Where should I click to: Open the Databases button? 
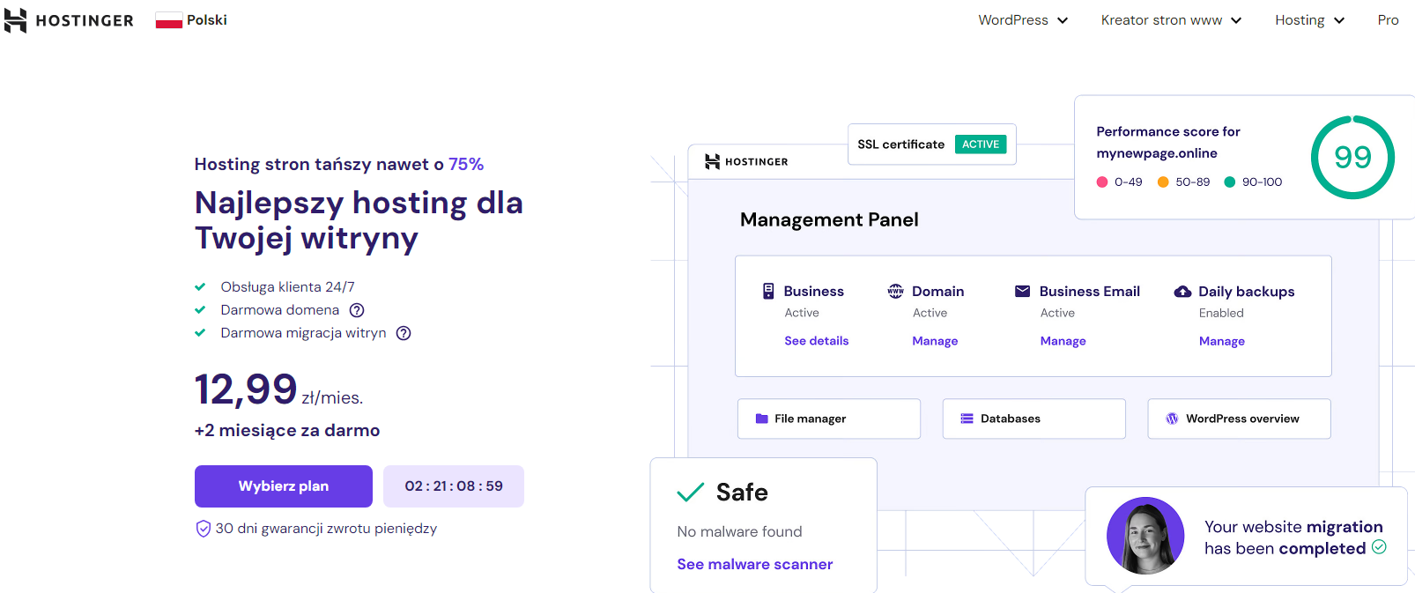[x=1034, y=419]
